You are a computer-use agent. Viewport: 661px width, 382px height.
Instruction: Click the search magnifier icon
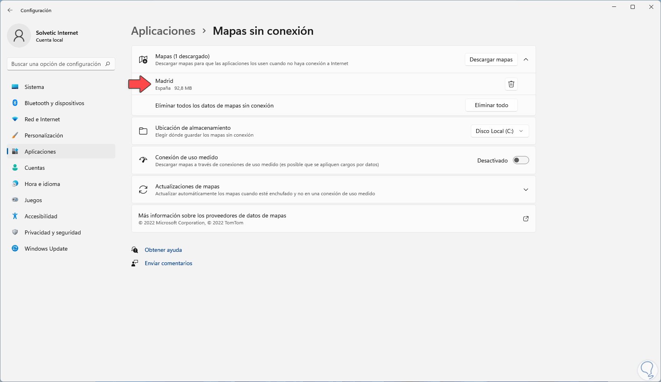108,64
